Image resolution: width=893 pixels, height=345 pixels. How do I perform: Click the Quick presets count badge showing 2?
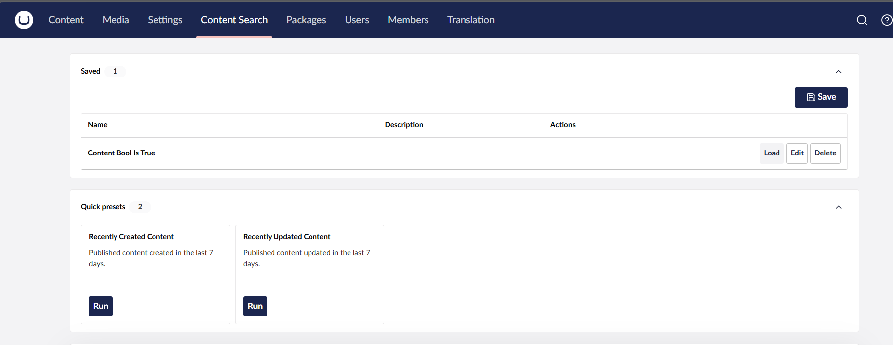140,207
